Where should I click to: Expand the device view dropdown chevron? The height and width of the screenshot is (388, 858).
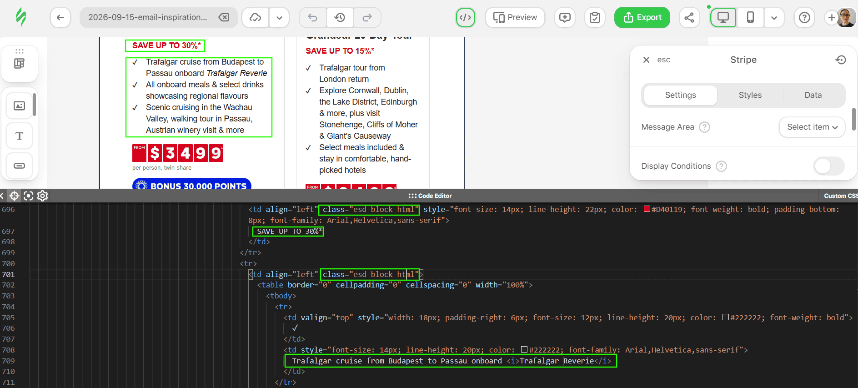click(774, 18)
